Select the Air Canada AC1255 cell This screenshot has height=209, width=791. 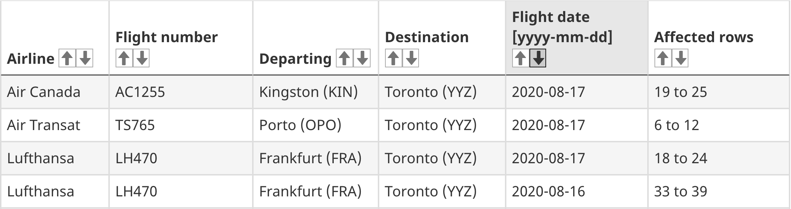181,92
